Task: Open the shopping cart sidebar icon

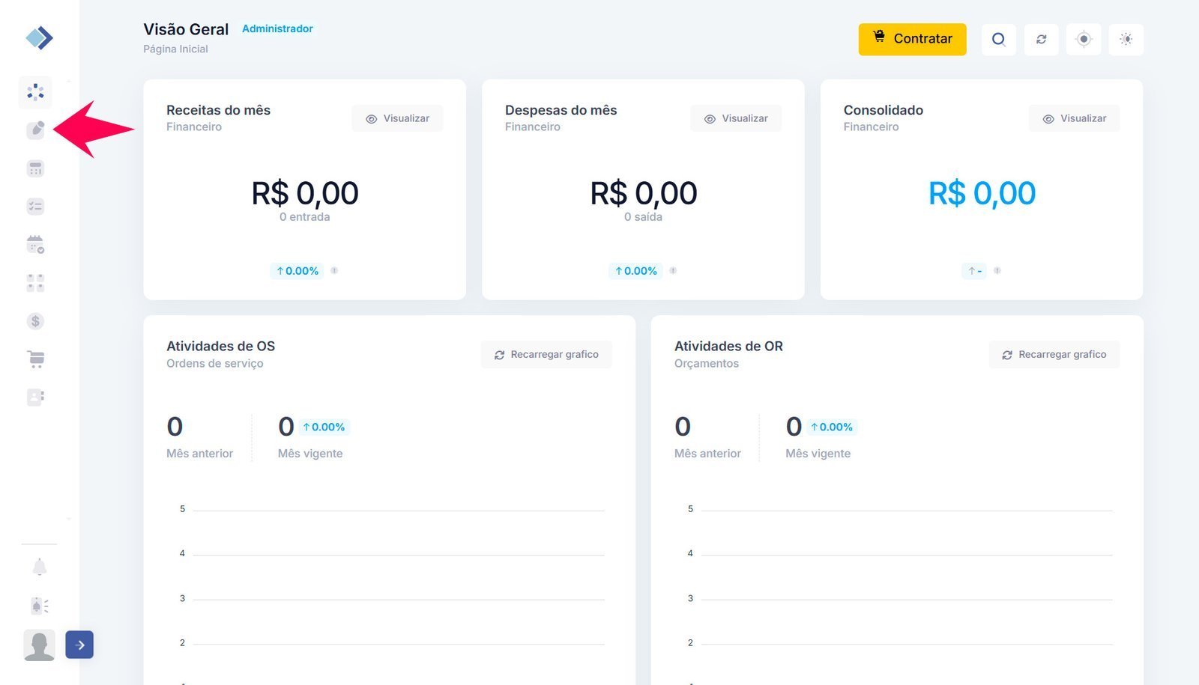Action: click(35, 359)
